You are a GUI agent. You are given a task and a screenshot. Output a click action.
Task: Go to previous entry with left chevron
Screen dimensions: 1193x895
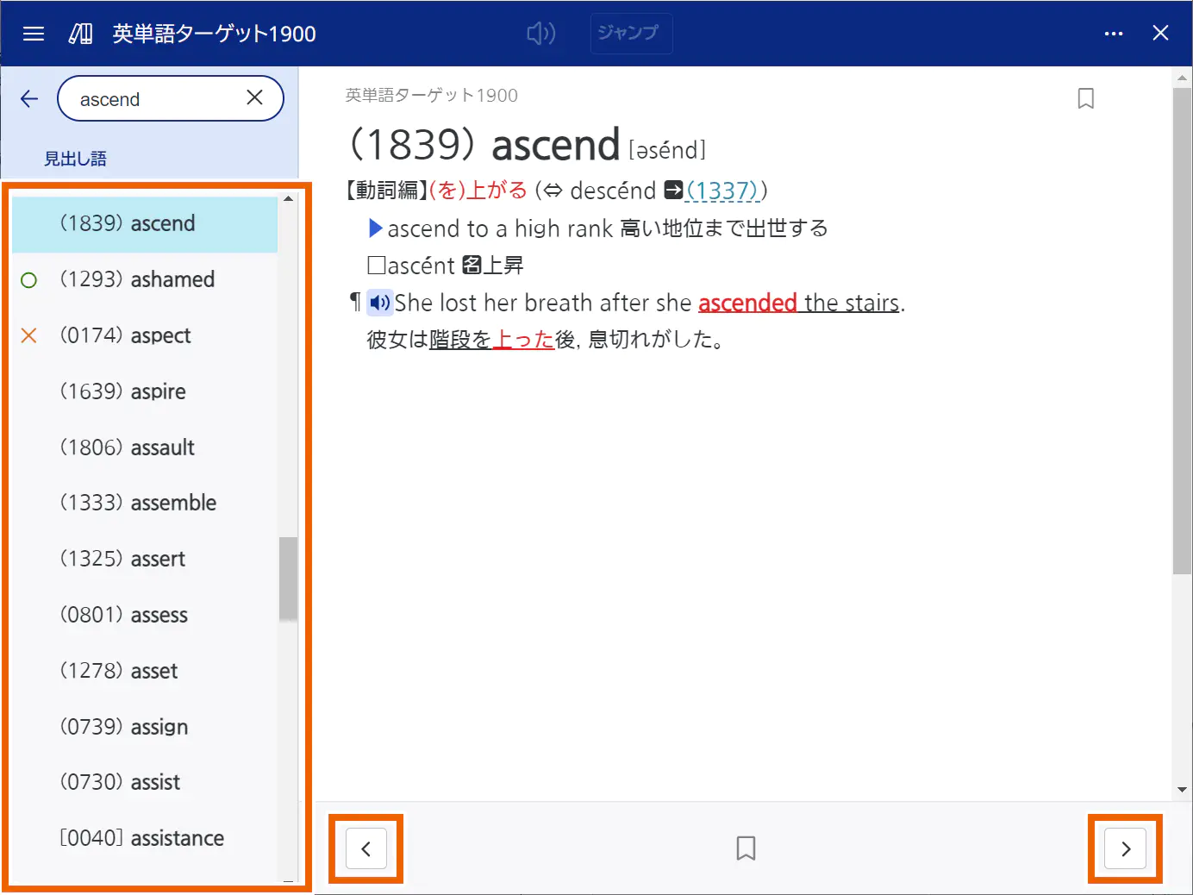(x=366, y=849)
